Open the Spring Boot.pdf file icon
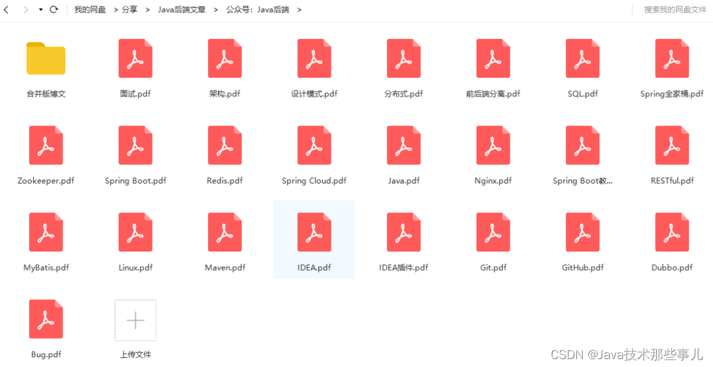713x367 pixels. pos(135,145)
